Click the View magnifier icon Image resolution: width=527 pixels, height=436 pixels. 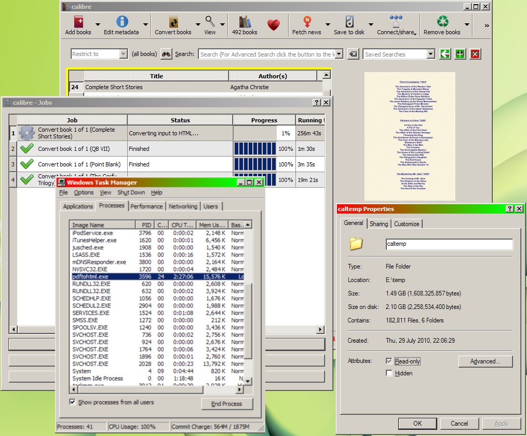[x=210, y=22]
